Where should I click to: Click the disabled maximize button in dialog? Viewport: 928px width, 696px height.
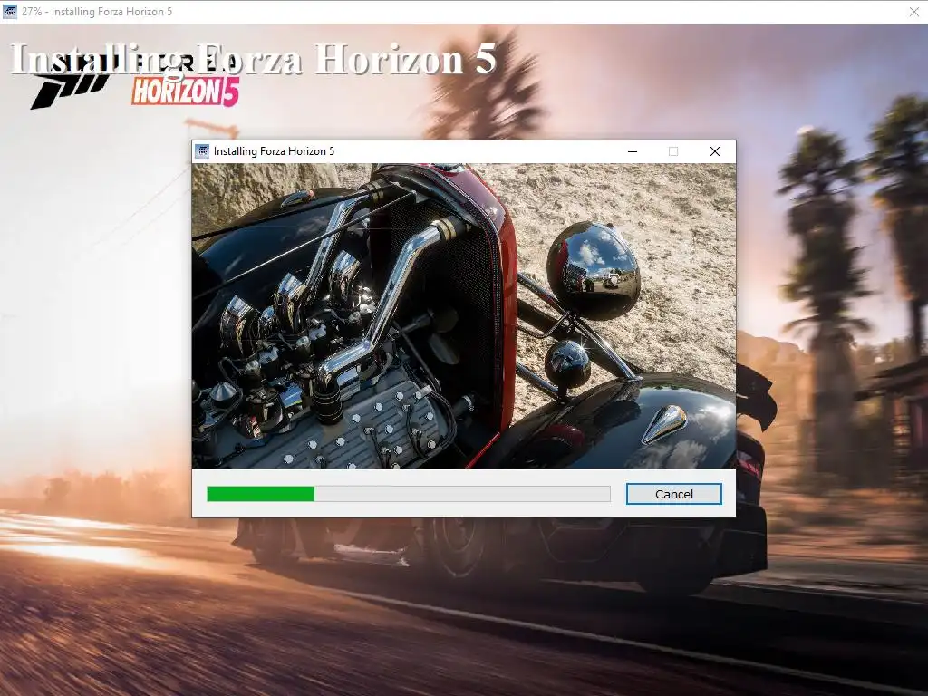click(673, 151)
